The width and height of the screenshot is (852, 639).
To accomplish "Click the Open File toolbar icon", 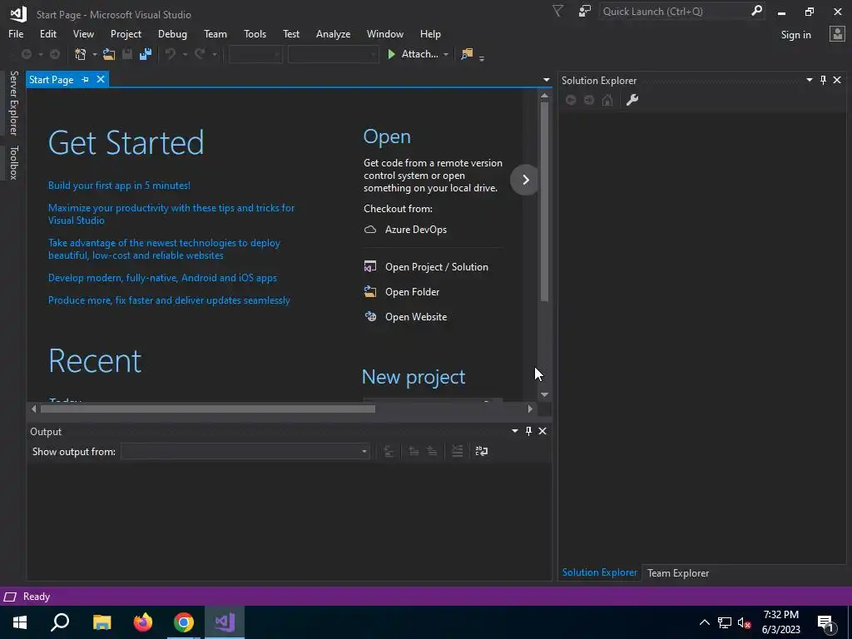I will (x=109, y=54).
